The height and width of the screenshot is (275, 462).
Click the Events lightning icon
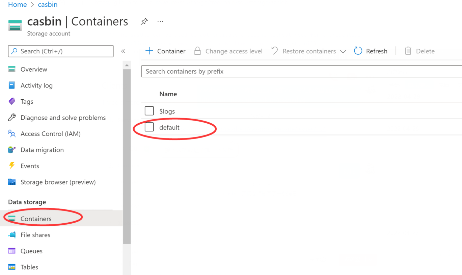(11, 166)
